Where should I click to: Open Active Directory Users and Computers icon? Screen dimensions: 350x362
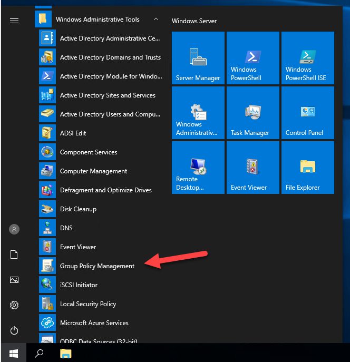pyautogui.click(x=47, y=114)
